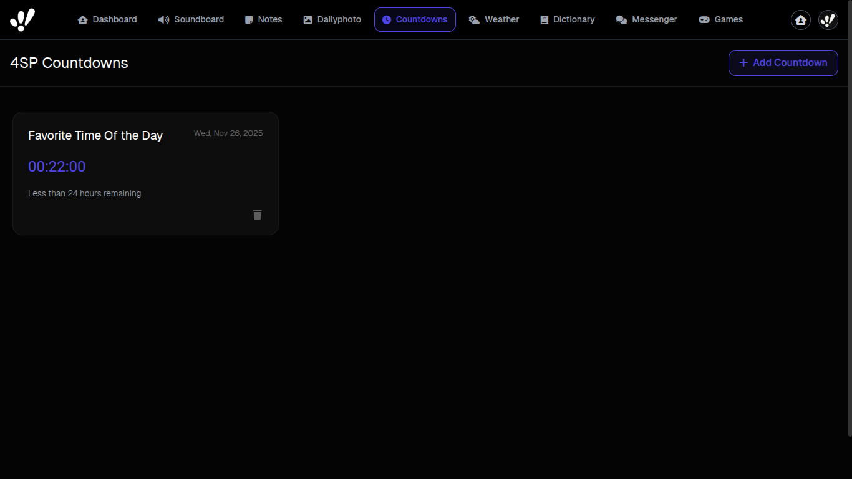The image size is (852, 479).
Task: Click the Dailyphoto image icon
Action: tap(307, 19)
